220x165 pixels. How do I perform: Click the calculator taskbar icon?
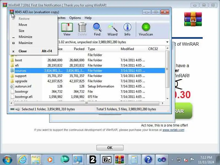(x=134, y=159)
